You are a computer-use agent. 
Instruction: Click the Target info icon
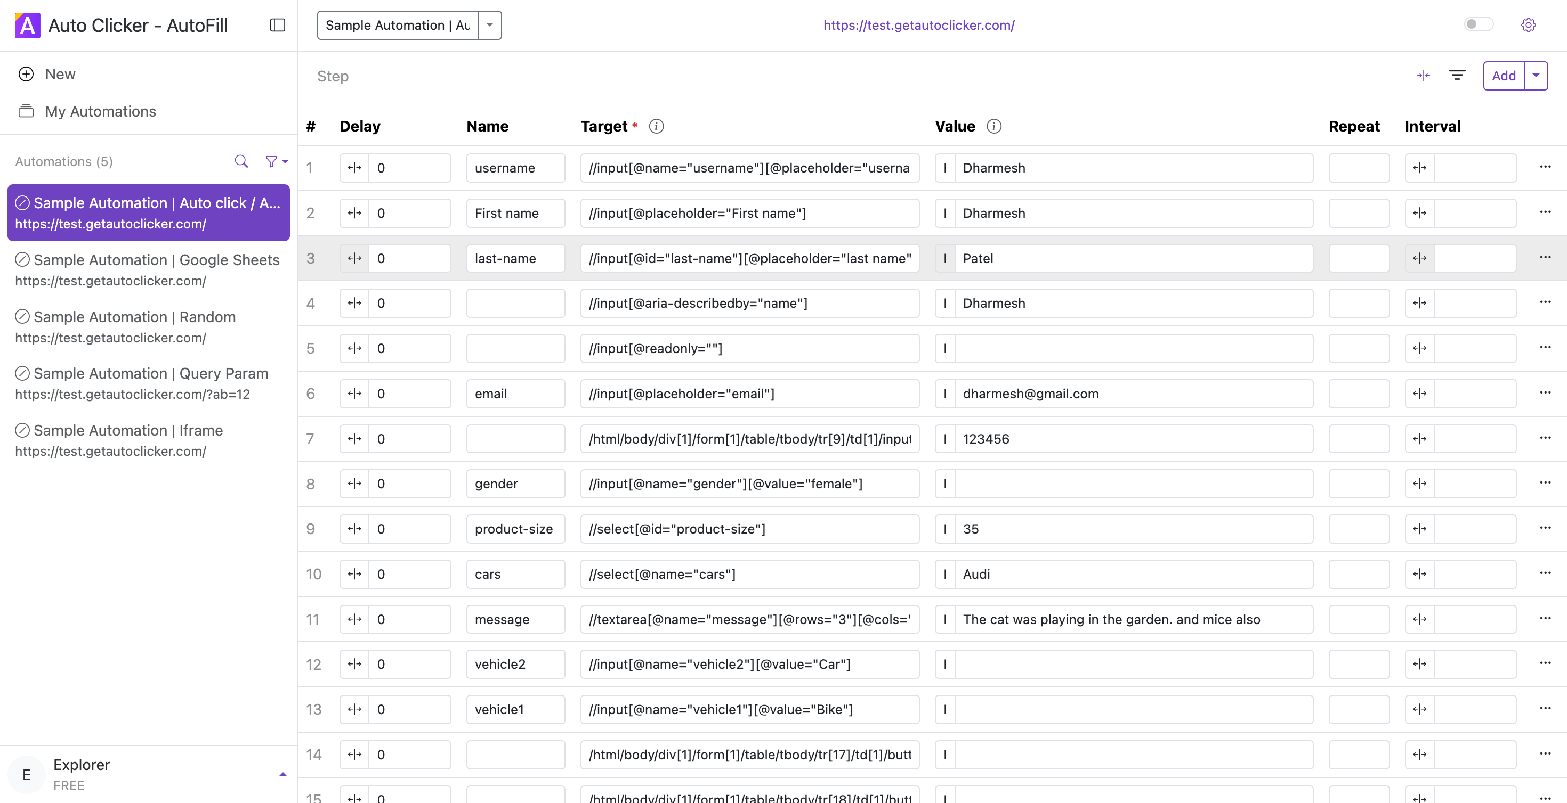click(656, 126)
